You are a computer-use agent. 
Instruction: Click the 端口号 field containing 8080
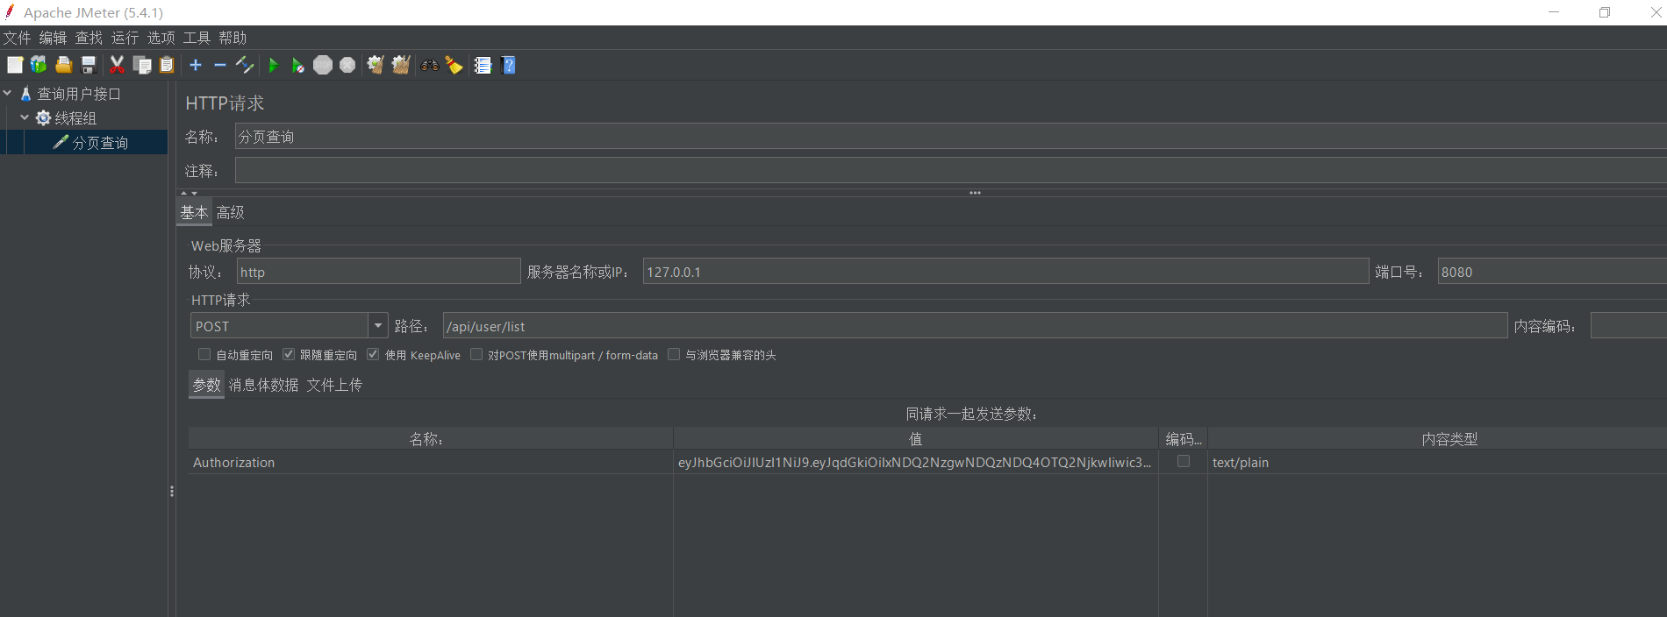tap(1552, 271)
